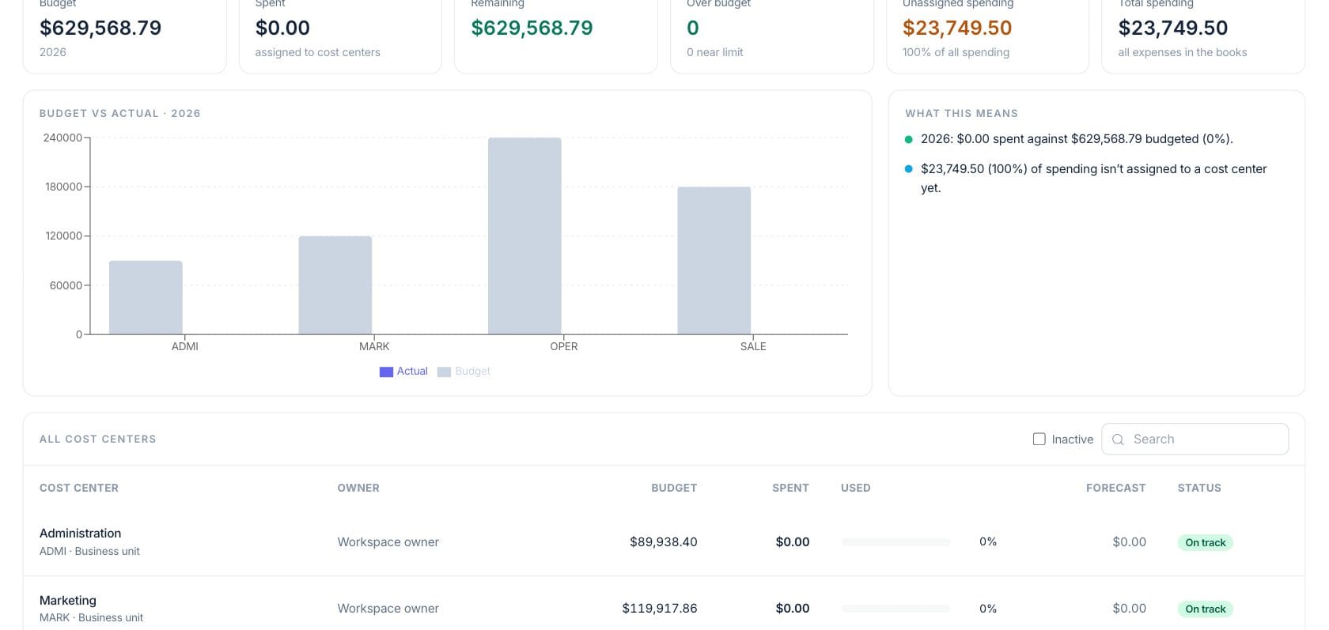Click Marketing's $119,917.86 budget value
The image size is (1329, 630).
660,608
